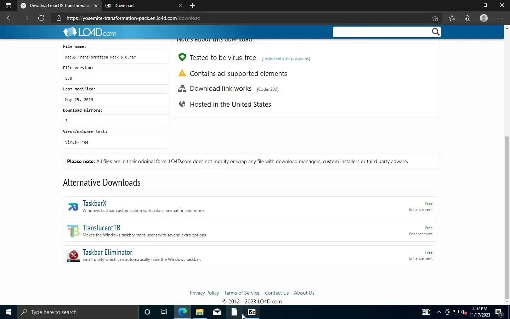The height and width of the screenshot is (319, 510).
Task: Open the Terms of Service link
Action: click(242, 293)
